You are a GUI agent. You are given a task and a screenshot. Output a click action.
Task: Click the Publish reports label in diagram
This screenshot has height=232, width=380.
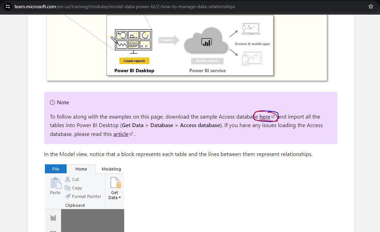click(x=207, y=61)
